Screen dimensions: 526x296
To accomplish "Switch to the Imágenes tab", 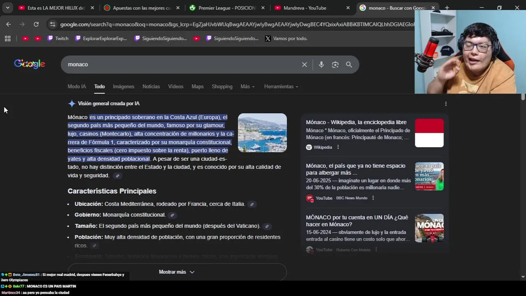I will coord(123,86).
